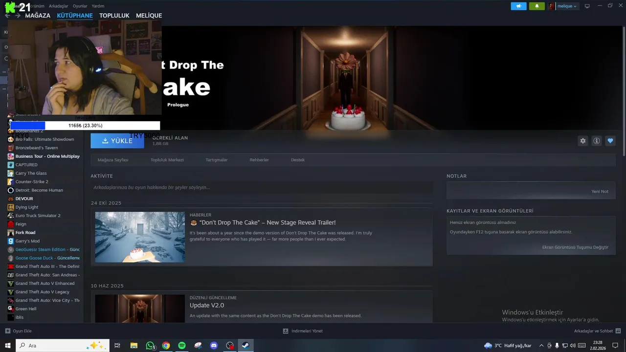The height and width of the screenshot is (352, 626).
Task: Switch to the KÜTÜPHANE tab
Action: coord(75,16)
